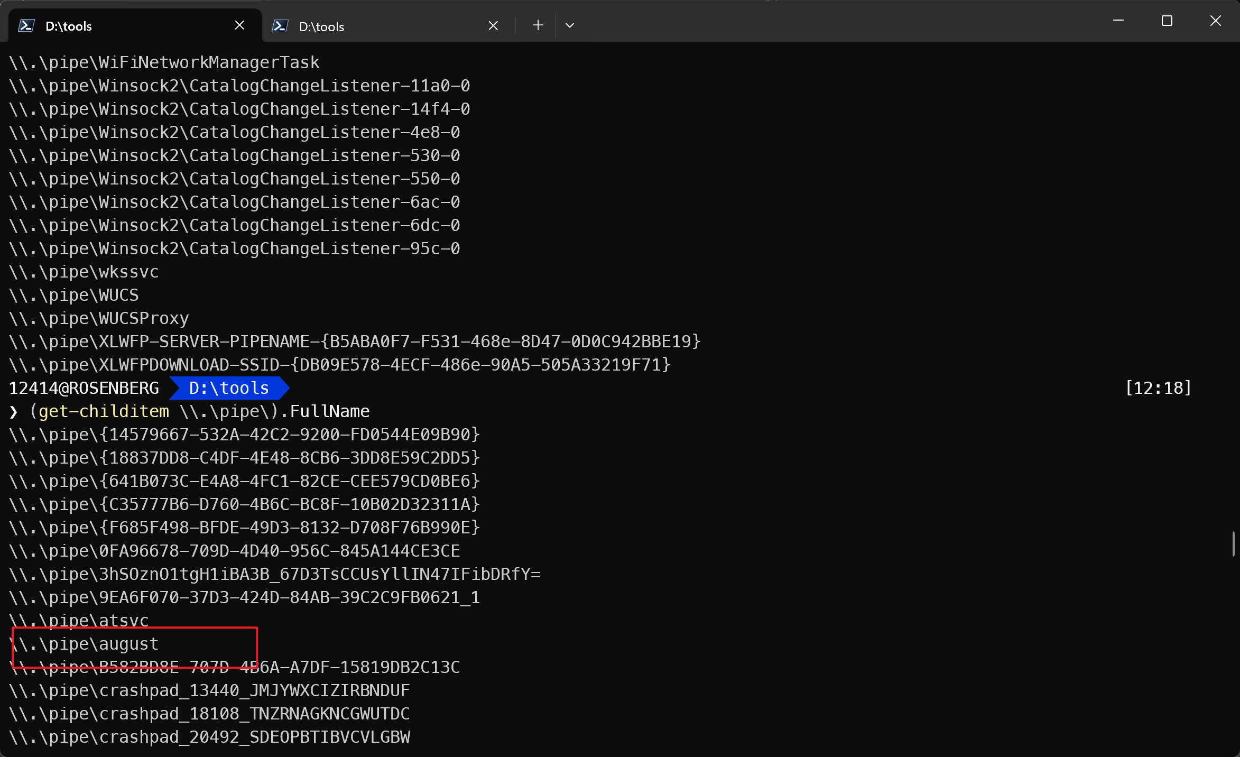Click the vertical scrollbar thumb
Image resolution: width=1240 pixels, height=757 pixels.
[x=1233, y=543]
